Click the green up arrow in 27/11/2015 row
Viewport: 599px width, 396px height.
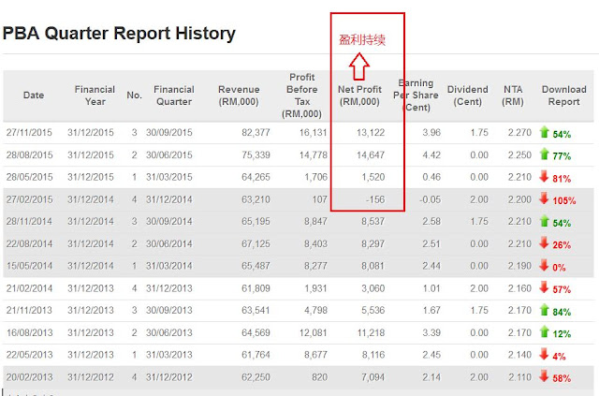click(x=544, y=132)
